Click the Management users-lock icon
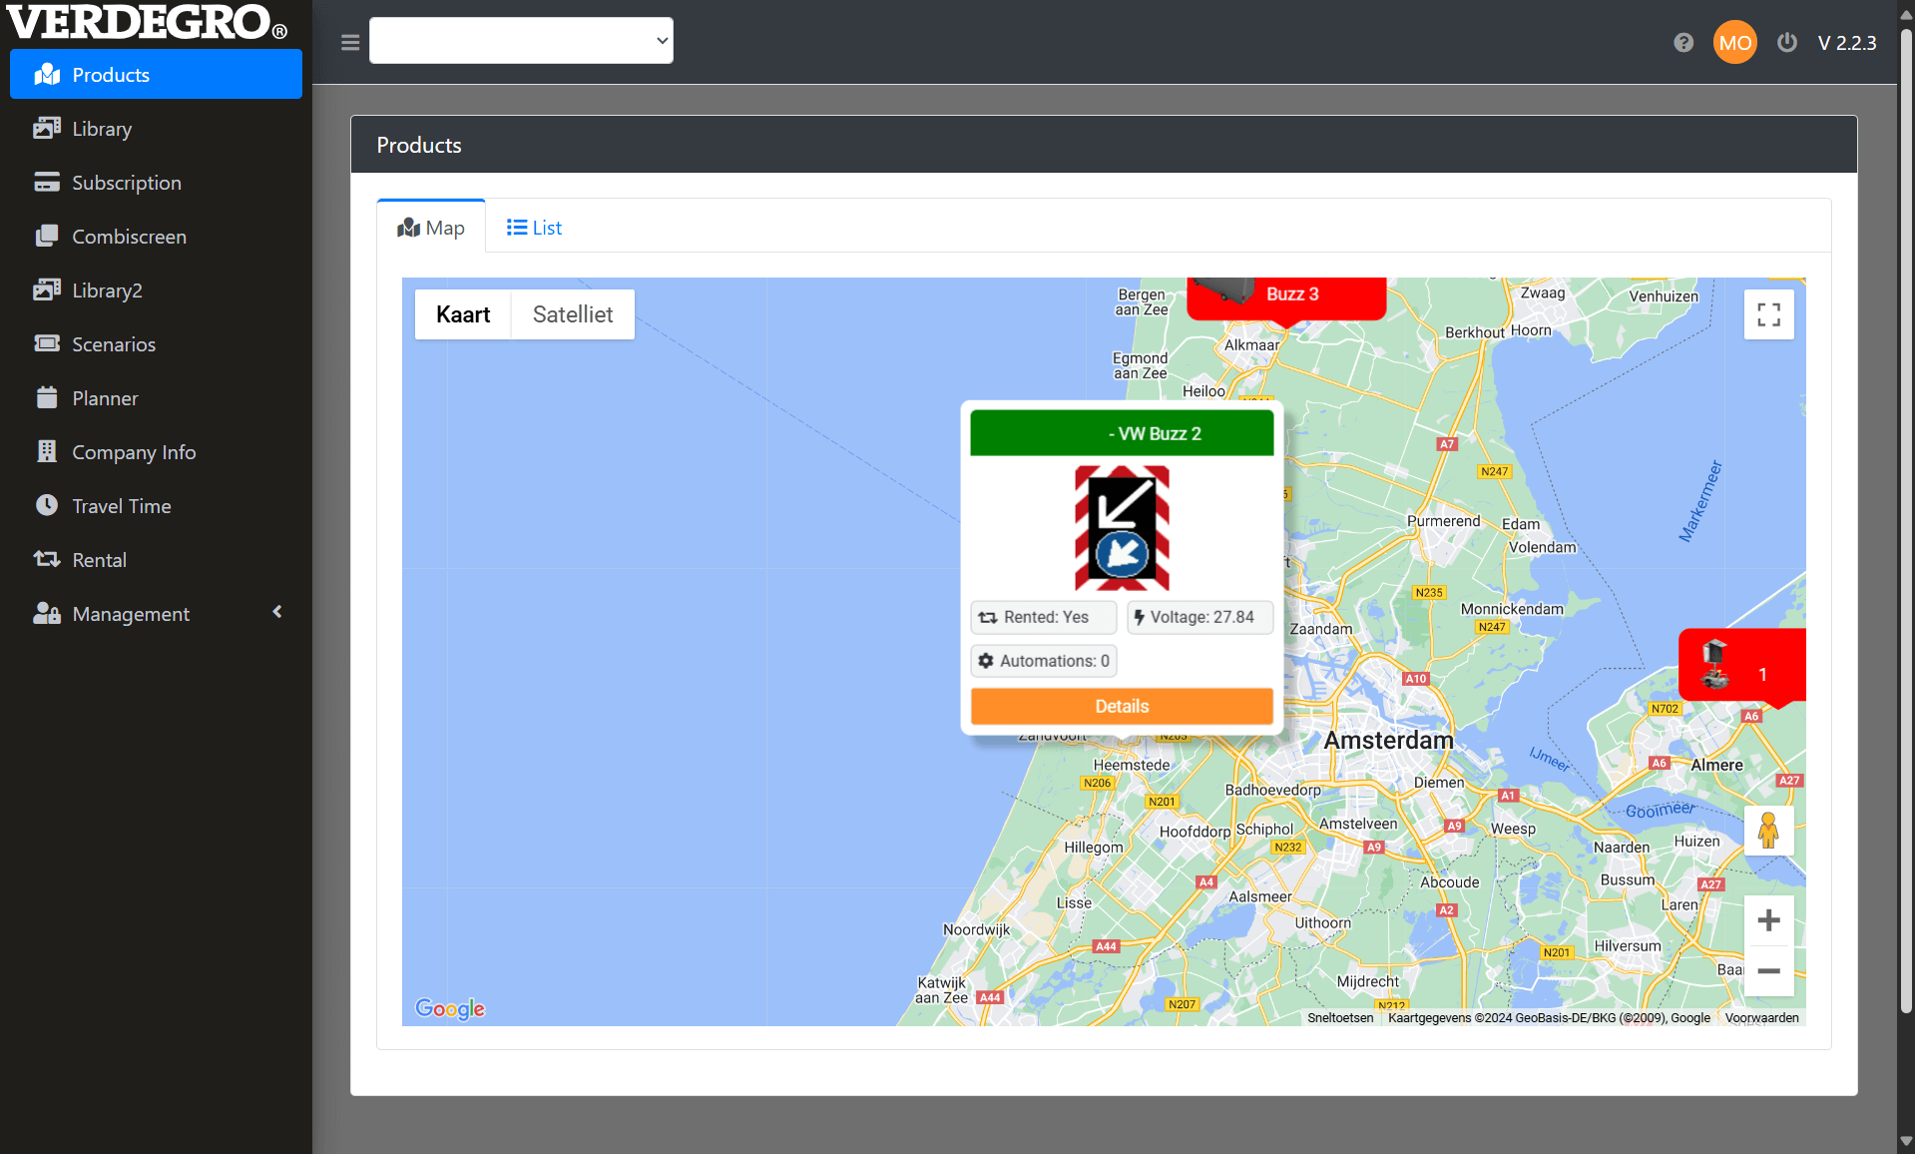 47,613
